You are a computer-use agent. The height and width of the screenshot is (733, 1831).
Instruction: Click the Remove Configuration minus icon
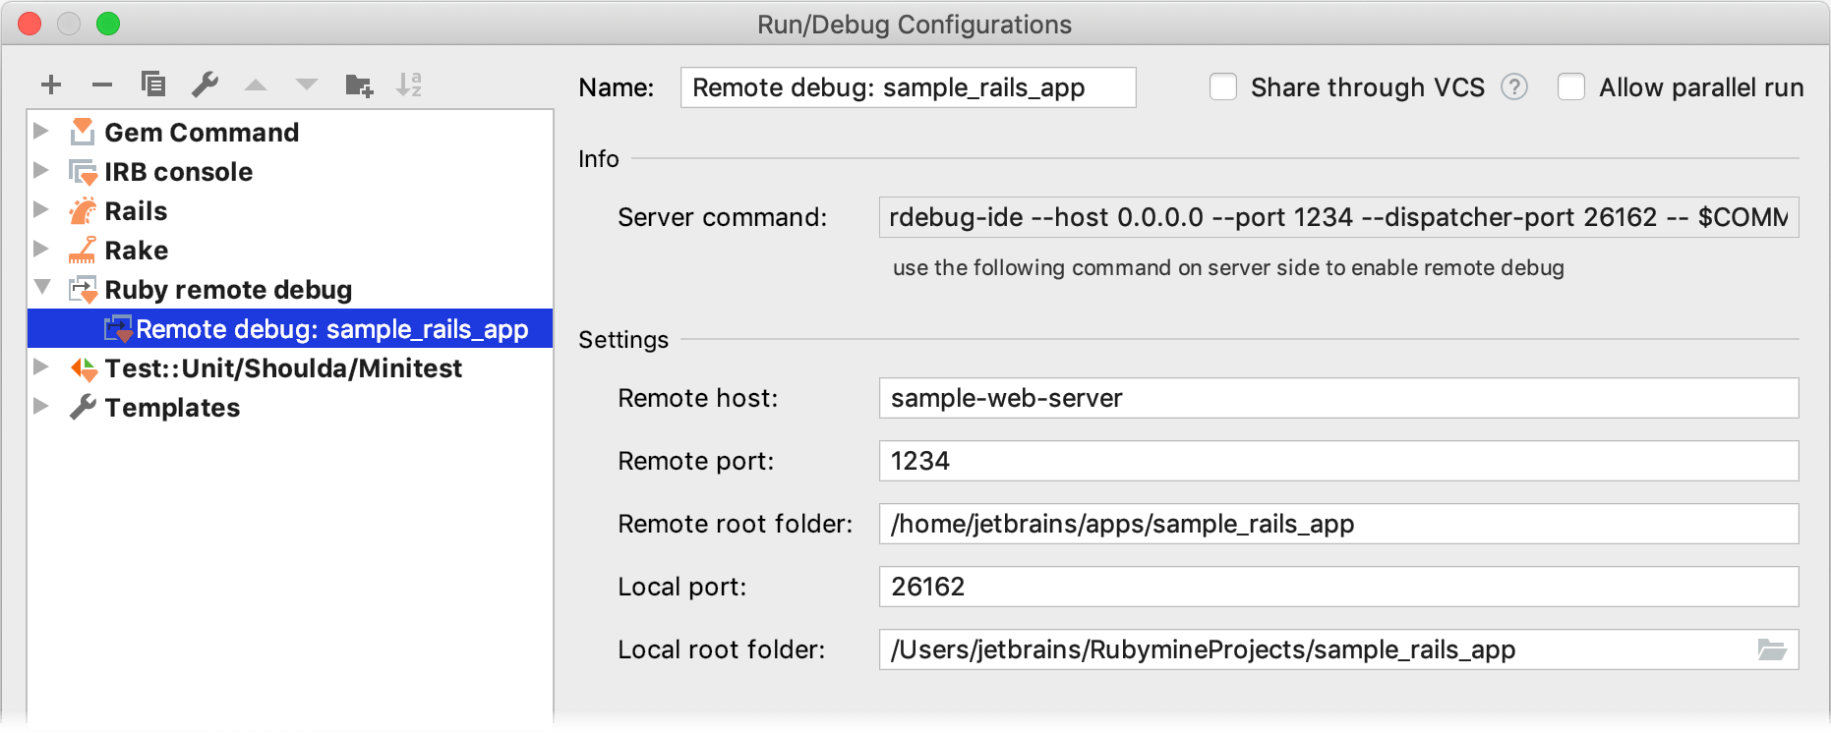point(102,85)
